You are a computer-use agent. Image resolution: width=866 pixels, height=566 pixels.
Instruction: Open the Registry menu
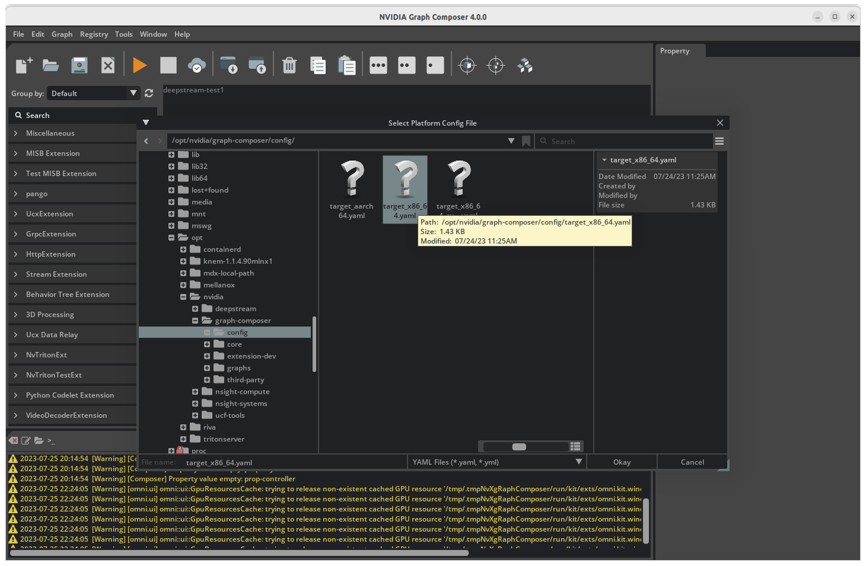click(x=94, y=34)
